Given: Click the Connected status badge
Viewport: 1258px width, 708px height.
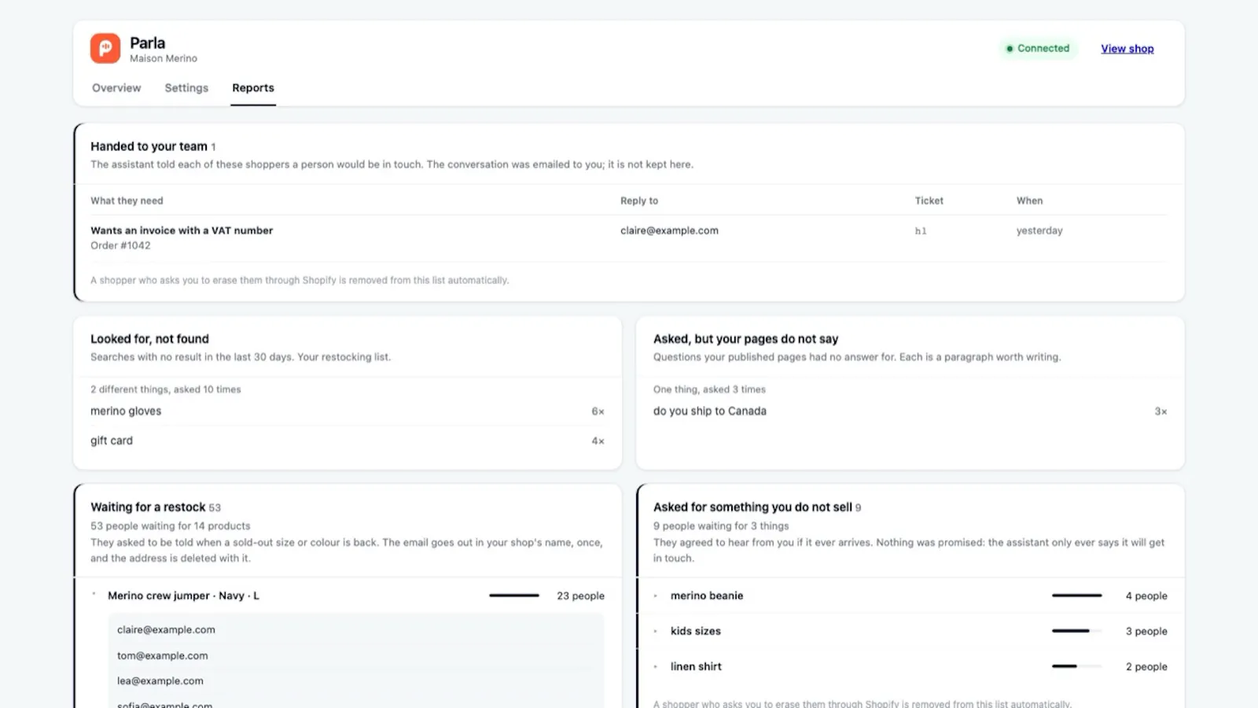Looking at the screenshot, I should 1038,48.
